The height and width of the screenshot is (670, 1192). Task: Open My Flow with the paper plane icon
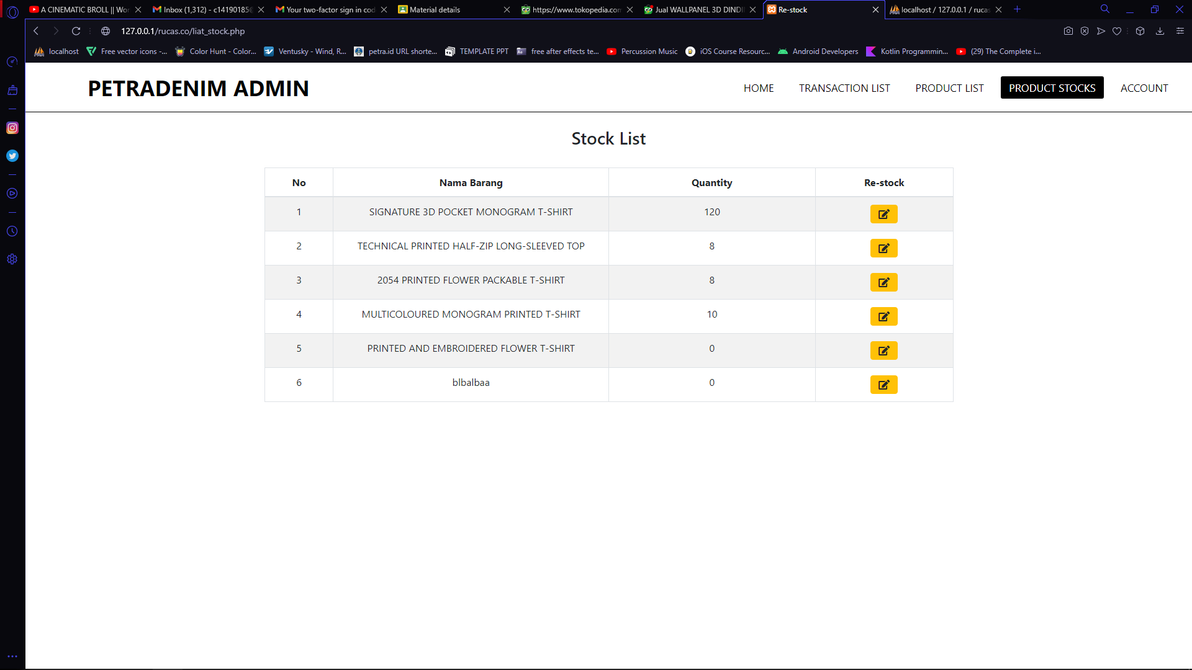coord(1100,30)
